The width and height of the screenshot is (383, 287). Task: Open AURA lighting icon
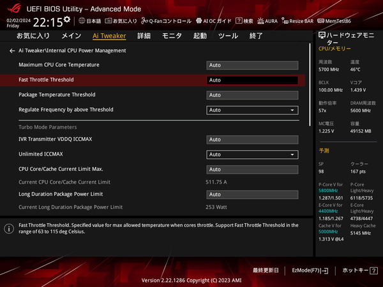pyautogui.click(x=260, y=21)
